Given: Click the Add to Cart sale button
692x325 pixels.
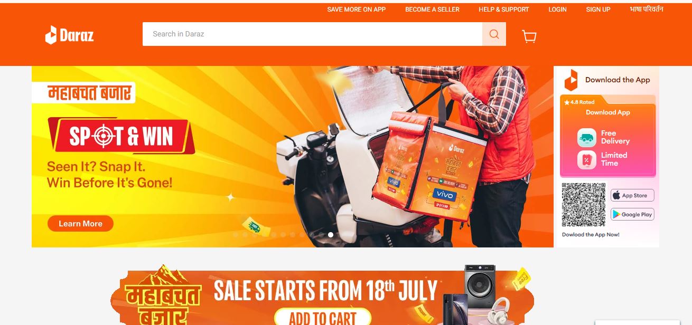Looking at the screenshot, I should pyautogui.click(x=322, y=317).
